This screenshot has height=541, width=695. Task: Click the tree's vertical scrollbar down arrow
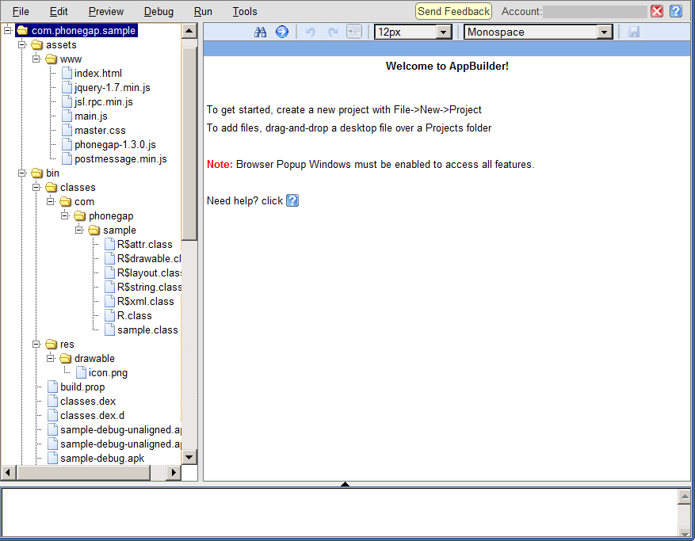pos(189,457)
